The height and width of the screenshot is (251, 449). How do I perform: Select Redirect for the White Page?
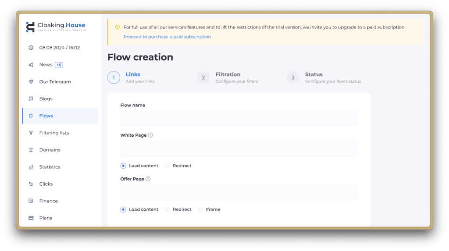[167, 166]
